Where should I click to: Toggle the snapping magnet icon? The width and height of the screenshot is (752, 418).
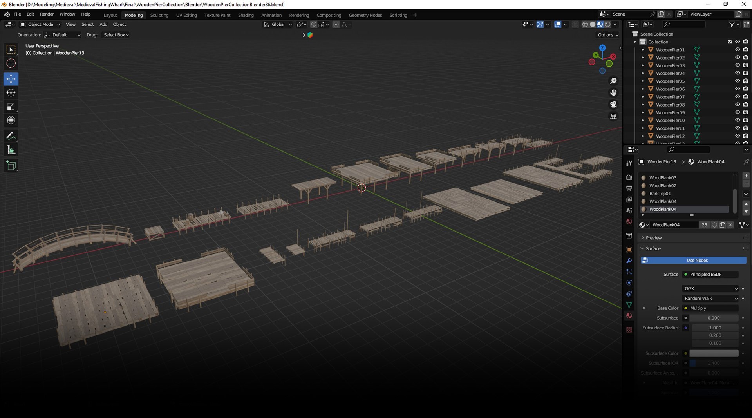pos(313,24)
